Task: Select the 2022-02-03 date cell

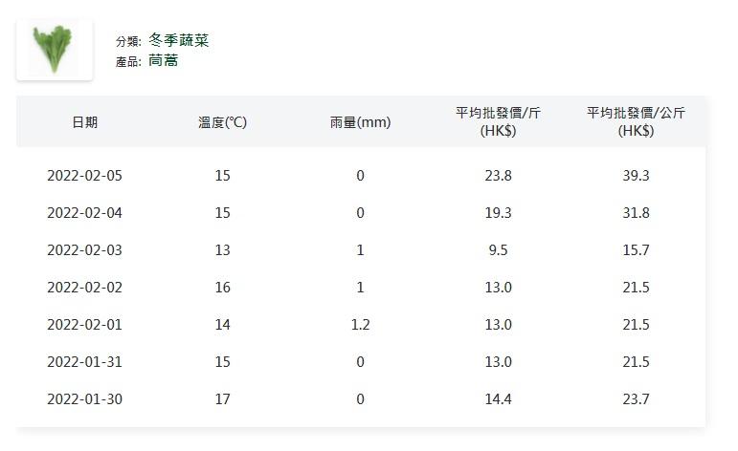Action: 84,250
